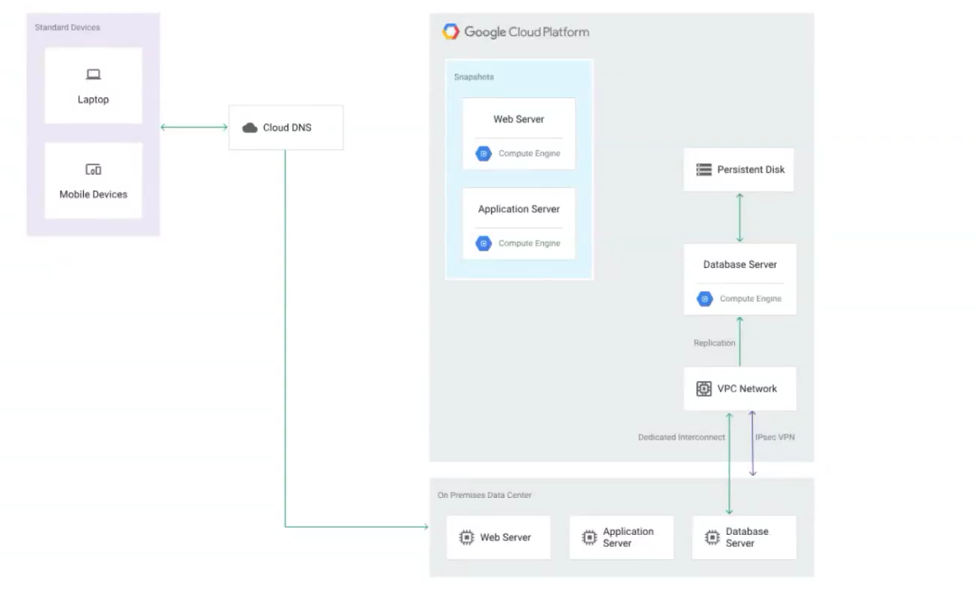This screenshot has width=977, height=590.
Task: Click the "Google Cloud Platform" title text
Action: click(527, 32)
